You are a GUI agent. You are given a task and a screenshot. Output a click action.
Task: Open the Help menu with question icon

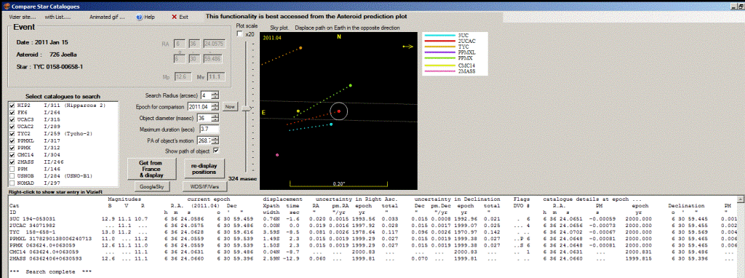click(x=146, y=17)
